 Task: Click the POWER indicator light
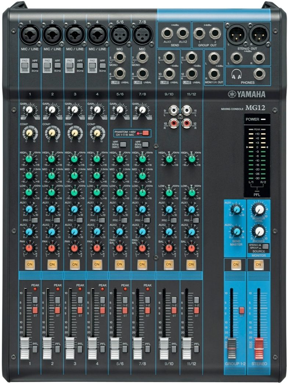click(263, 119)
